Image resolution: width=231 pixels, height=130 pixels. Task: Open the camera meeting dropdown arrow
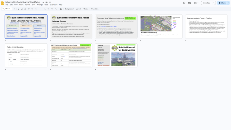(198, 3)
